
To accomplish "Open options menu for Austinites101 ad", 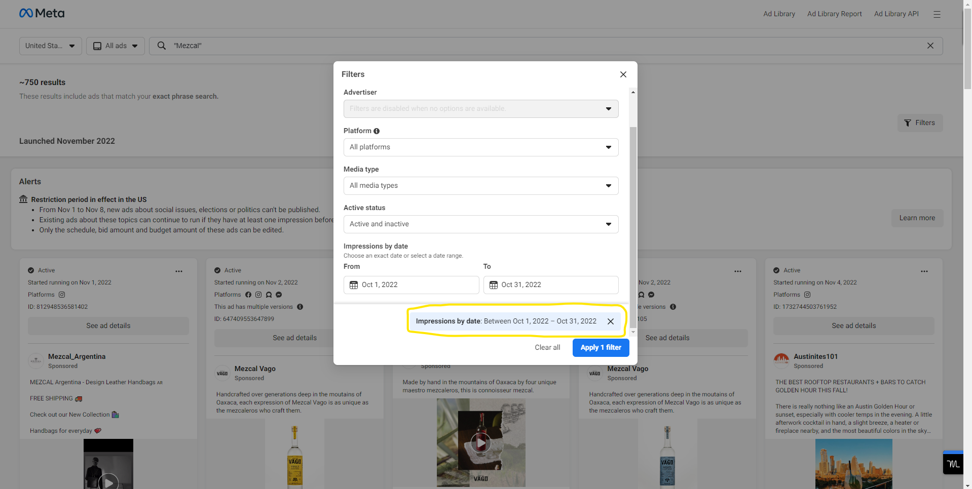I will click(x=924, y=271).
